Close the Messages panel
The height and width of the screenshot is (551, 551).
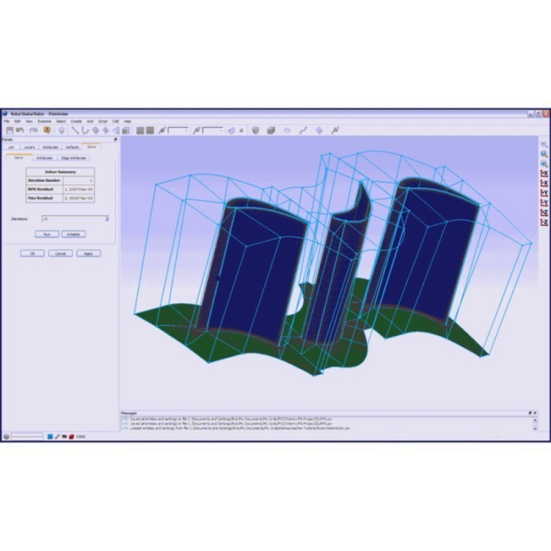pos(535,413)
